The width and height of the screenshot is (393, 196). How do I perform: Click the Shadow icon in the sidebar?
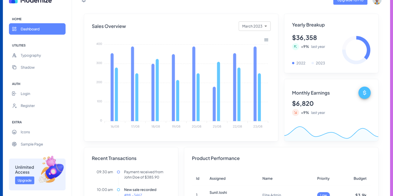[14, 67]
